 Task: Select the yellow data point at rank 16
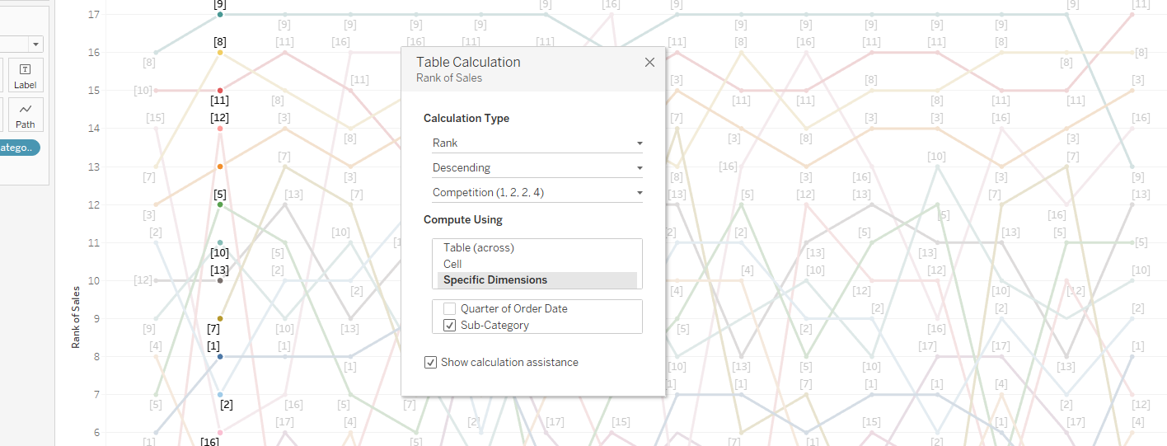(220, 52)
